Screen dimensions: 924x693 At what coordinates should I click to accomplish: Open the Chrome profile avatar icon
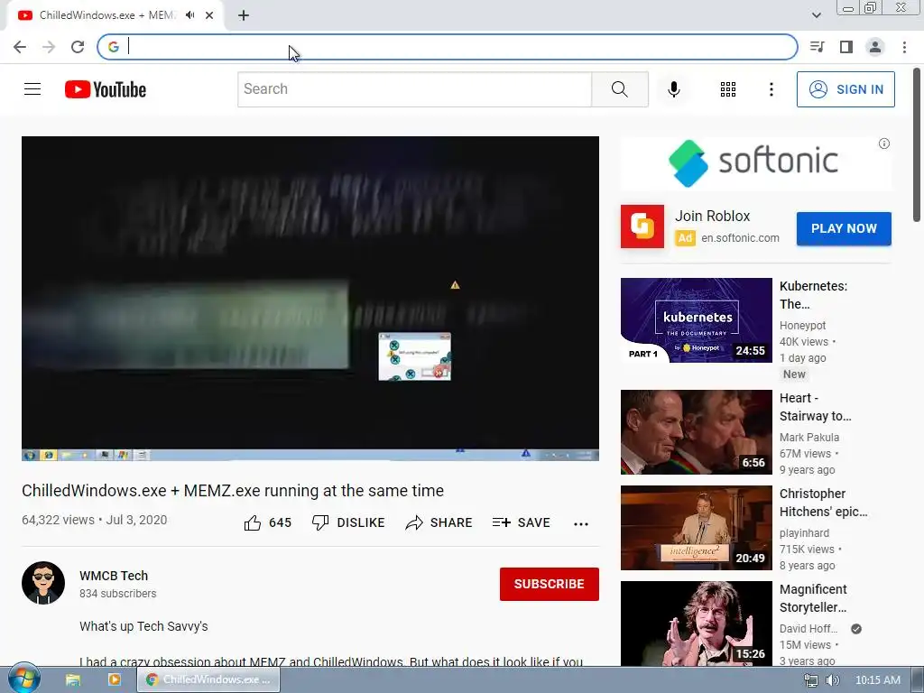coord(875,47)
